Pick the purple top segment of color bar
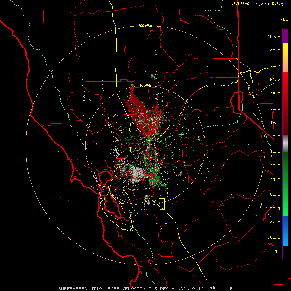This screenshot has height=291, width=291. [286, 36]
